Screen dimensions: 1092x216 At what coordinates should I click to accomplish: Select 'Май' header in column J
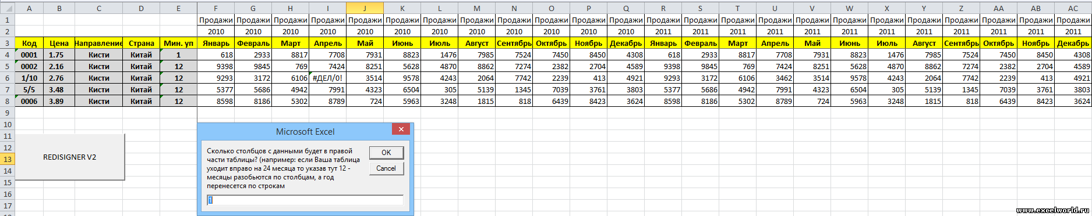click(x=365, y=43)
